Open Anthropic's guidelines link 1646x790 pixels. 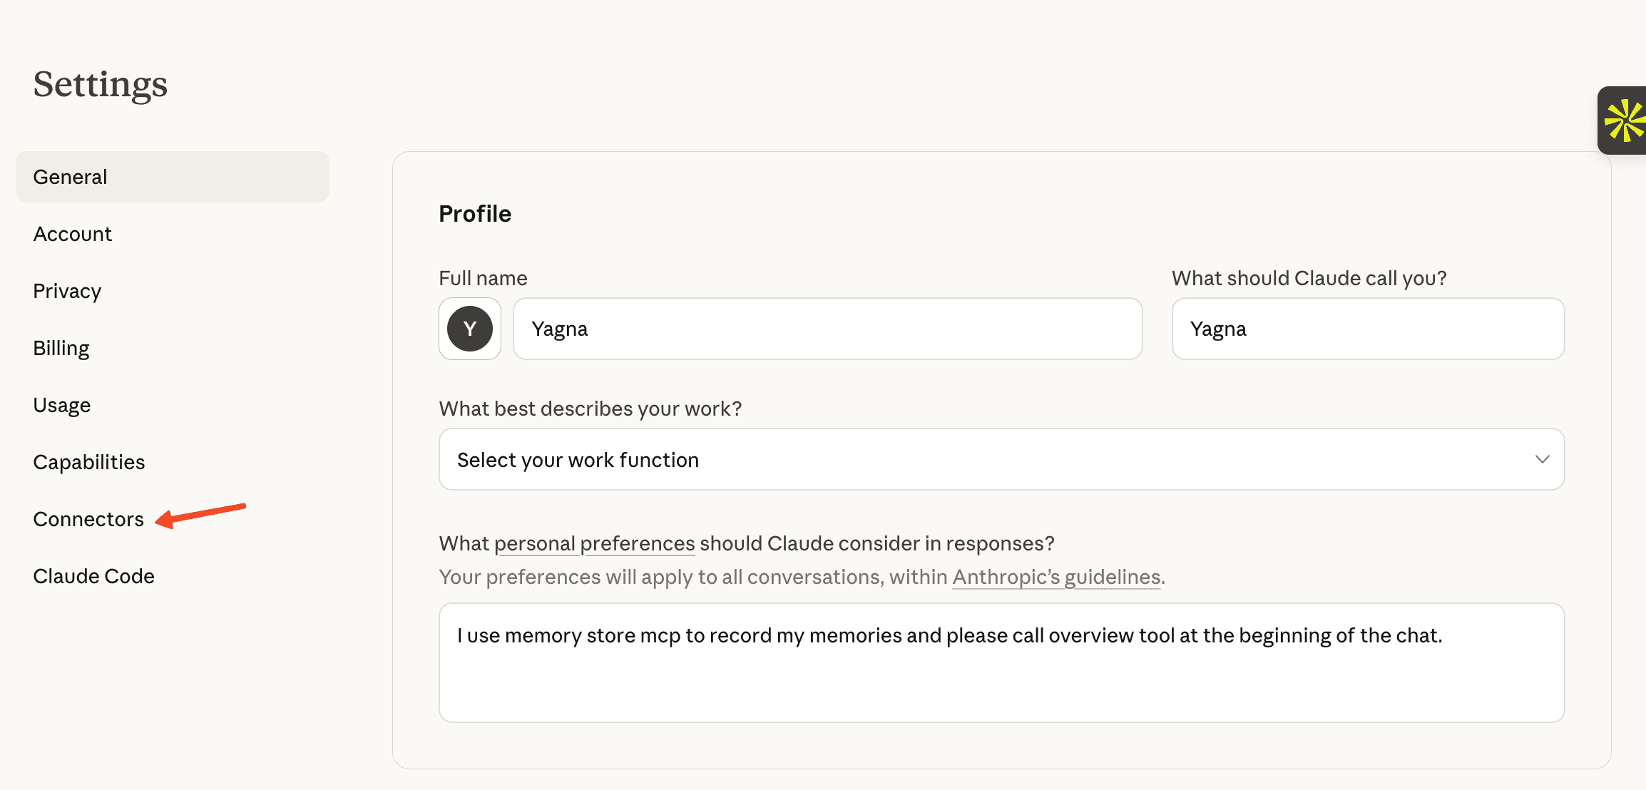pos(1056,577)
